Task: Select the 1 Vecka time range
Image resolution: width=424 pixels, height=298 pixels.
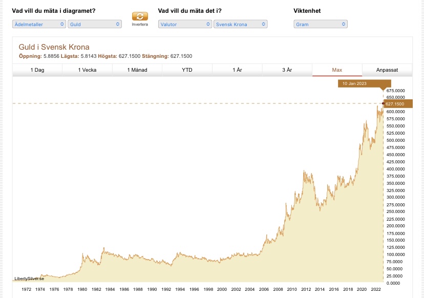Action: point(87,70)
